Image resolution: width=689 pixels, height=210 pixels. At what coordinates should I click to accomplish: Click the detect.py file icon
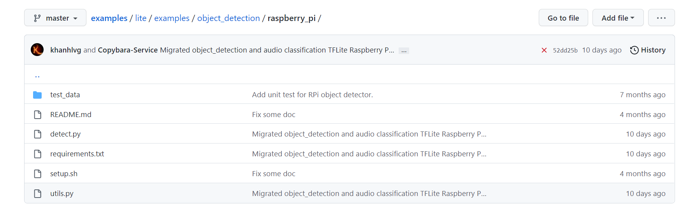coord(37,134)
